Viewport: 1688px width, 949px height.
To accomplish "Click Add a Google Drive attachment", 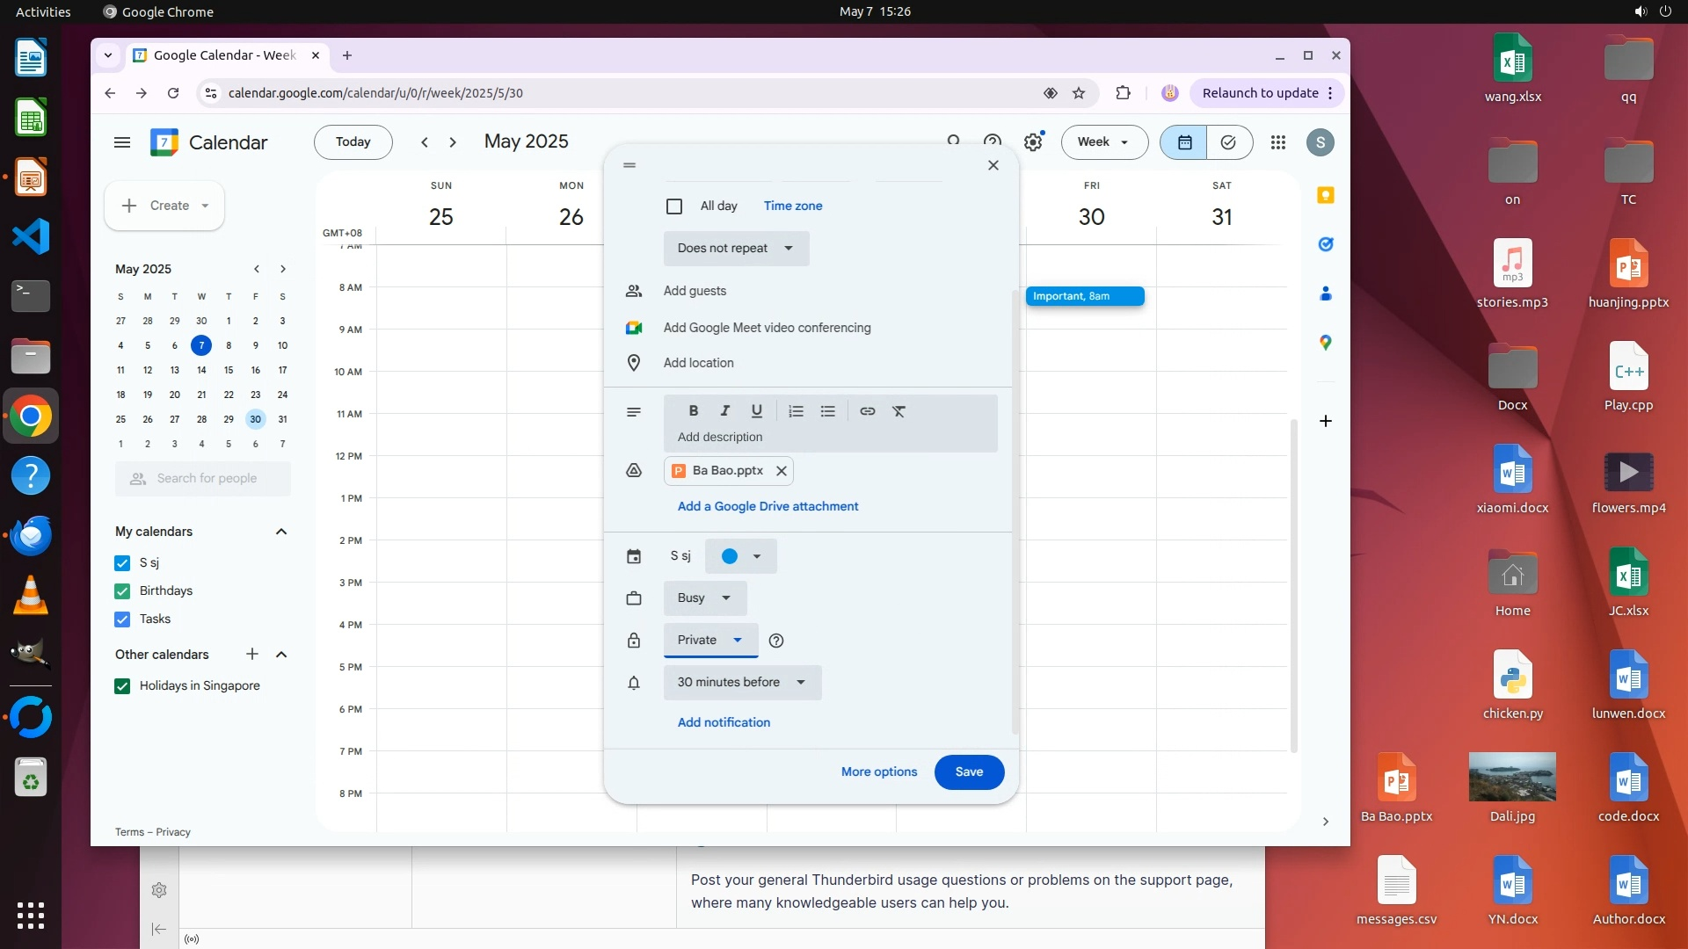I will coord(768,506).
